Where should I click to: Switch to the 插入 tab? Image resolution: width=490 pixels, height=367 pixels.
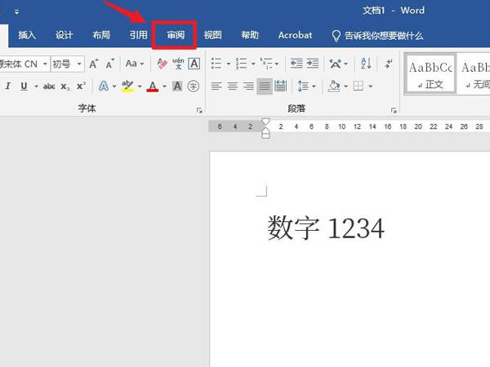[x=27, y=35]
